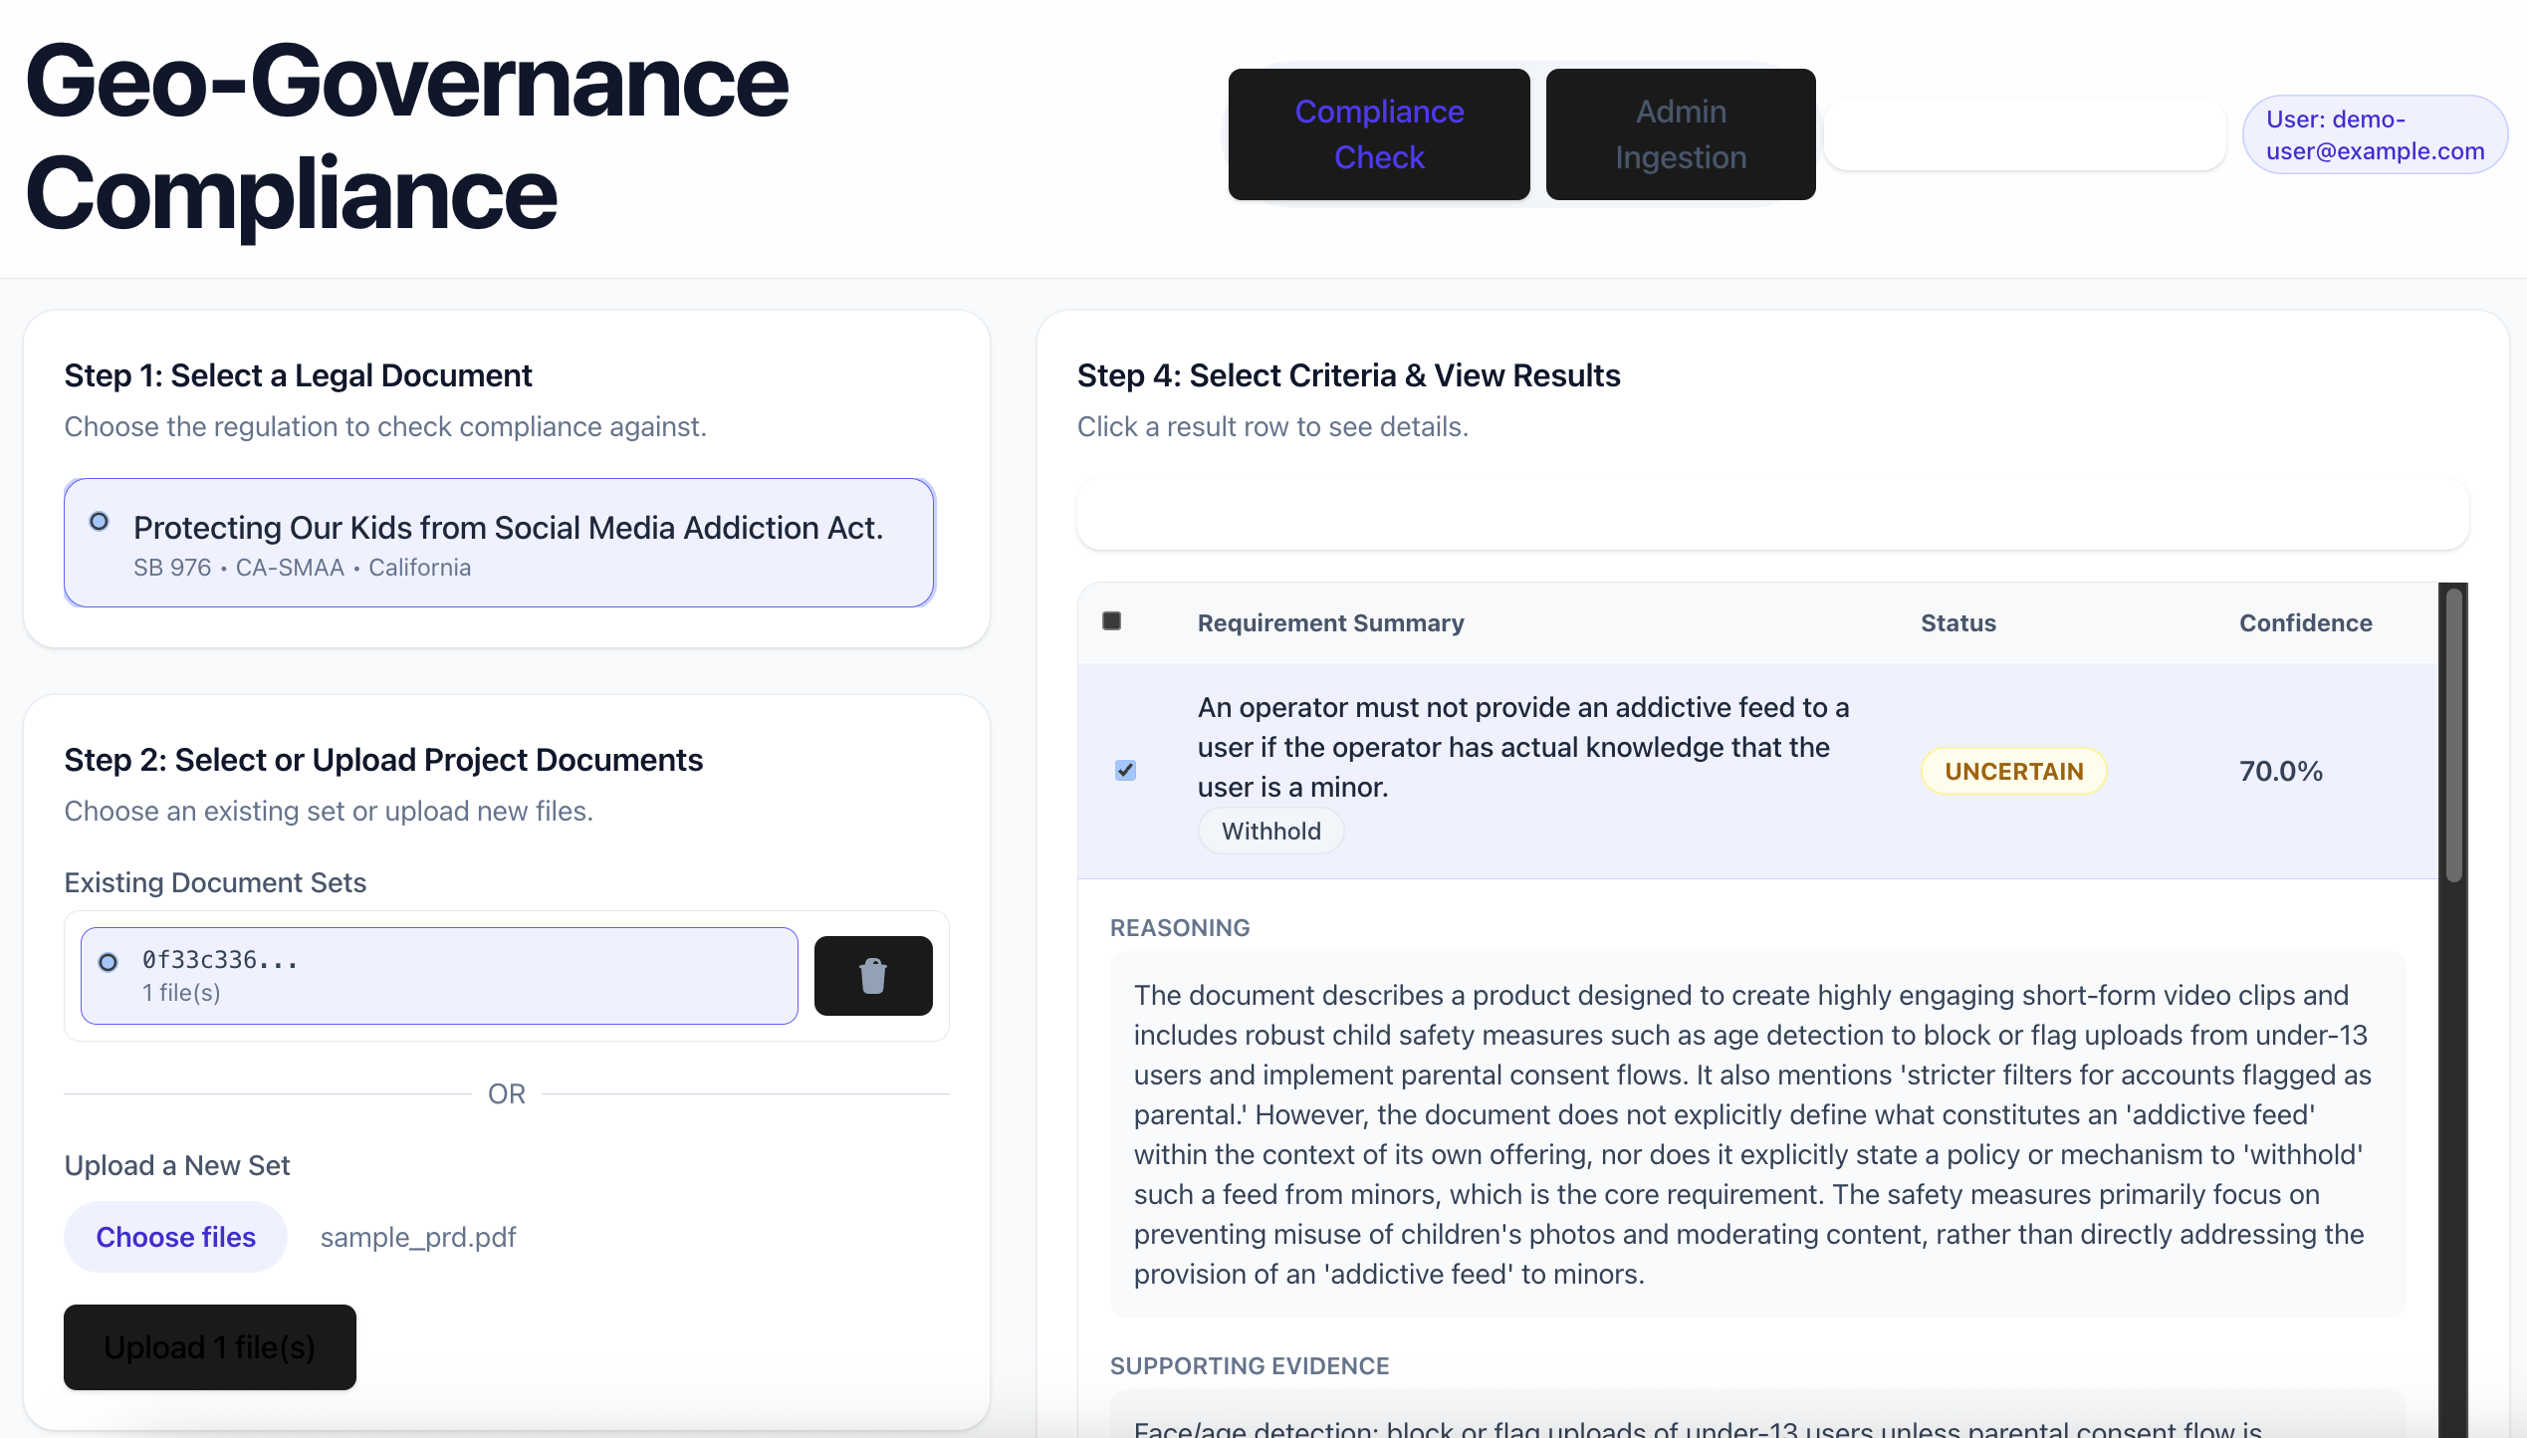Click the Choose files button
The height and width of the screenshot is (1438, 2527).
point(175,1237)
